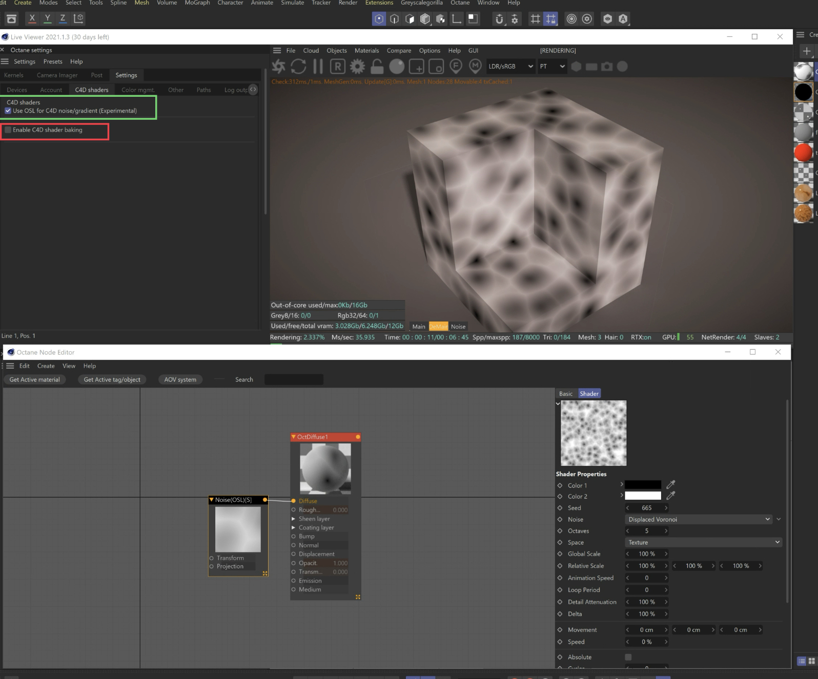This screenshot has height=679, width=818.
Task: Switch to the Kernels tab
Action: coord(14,75)
